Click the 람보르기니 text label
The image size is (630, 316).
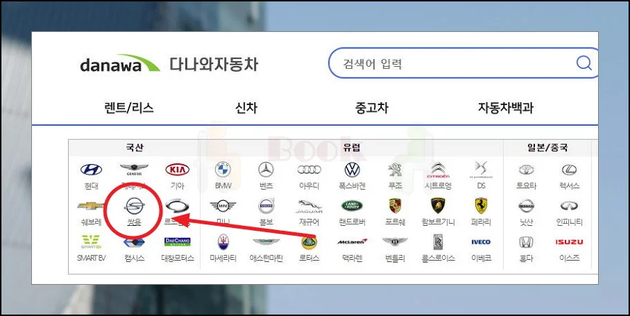[x=438, y=222]
